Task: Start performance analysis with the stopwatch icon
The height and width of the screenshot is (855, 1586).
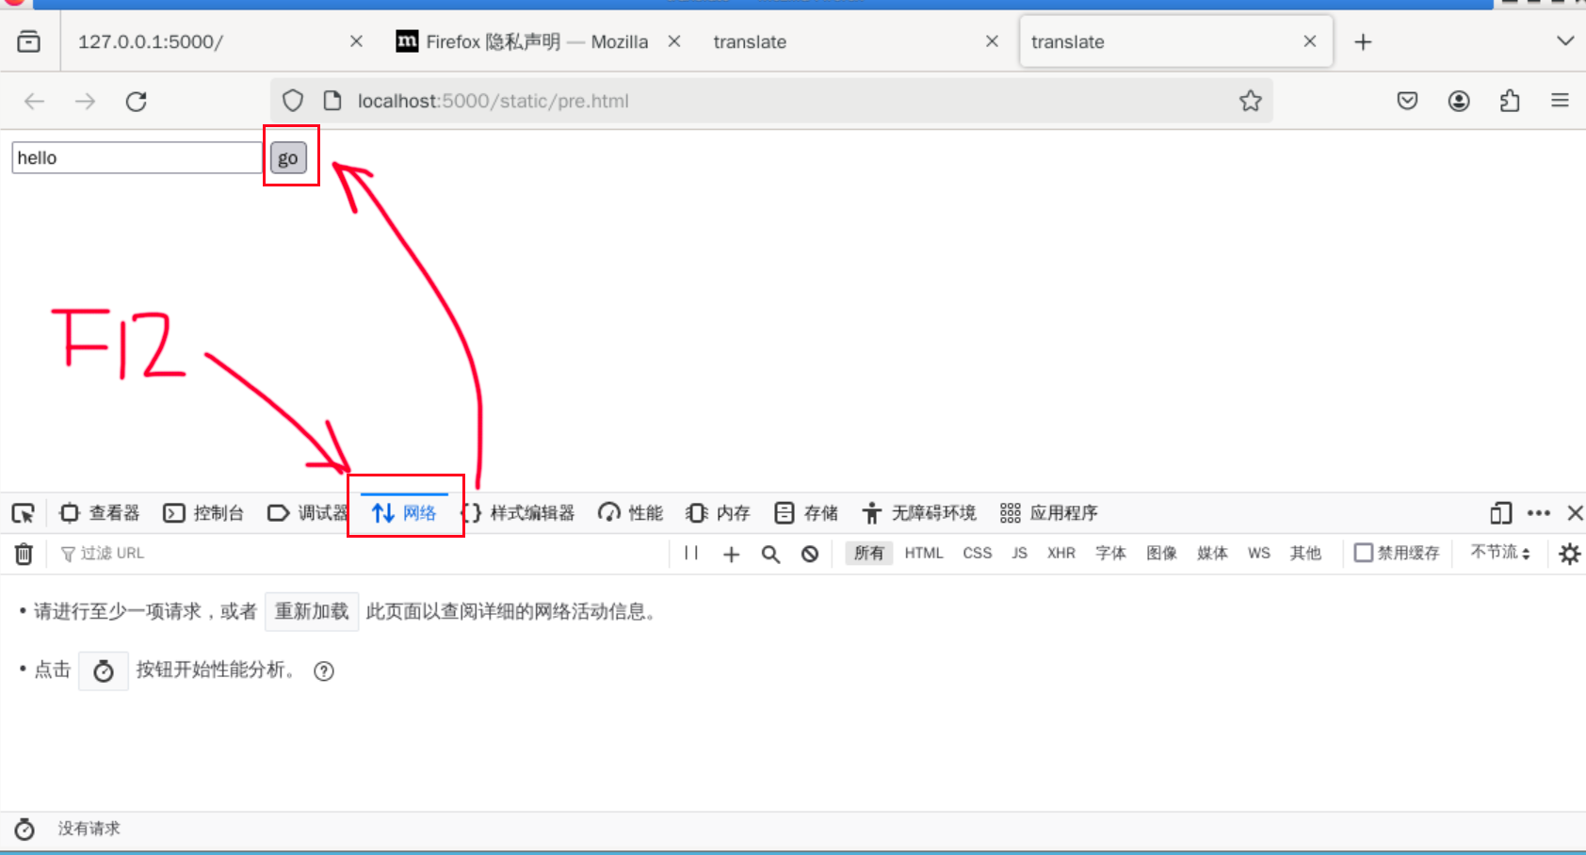Action: click(104, 670)
